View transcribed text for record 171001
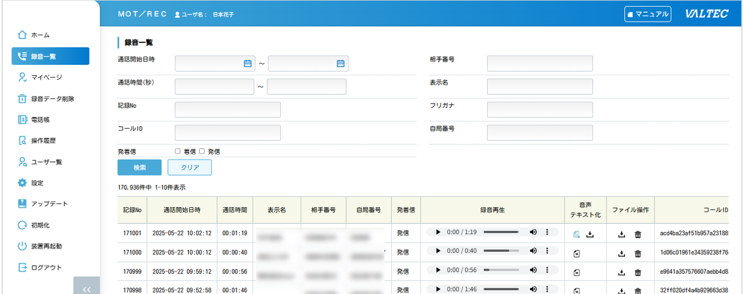This screenshot has width=743, height=294. (577, 234)
